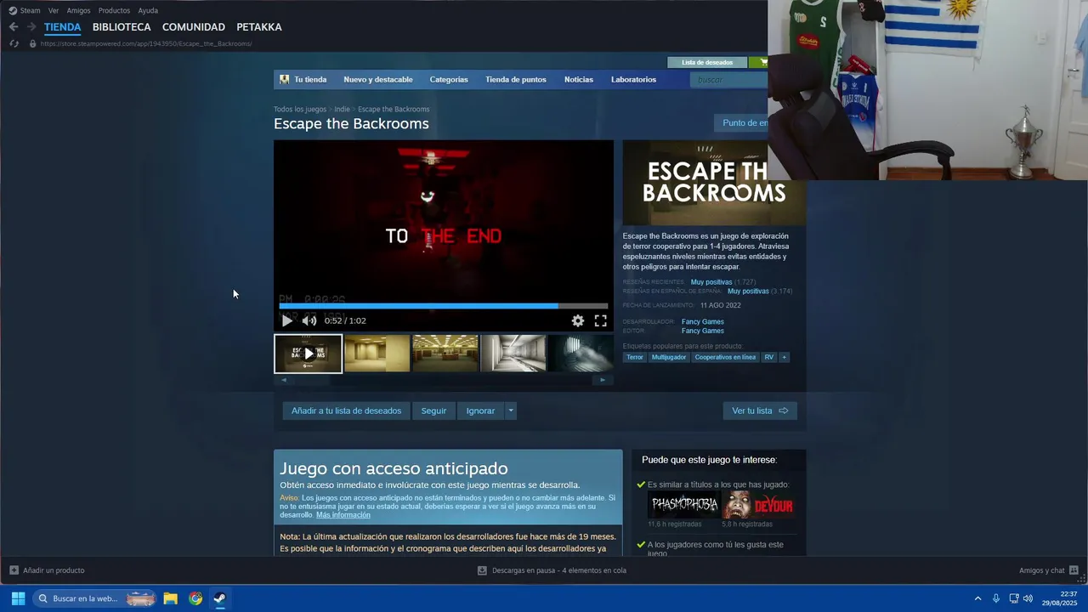Viewport: 1088px width, 612px height.
Task: Open Lista de deseados button
Action: [707, 62]
